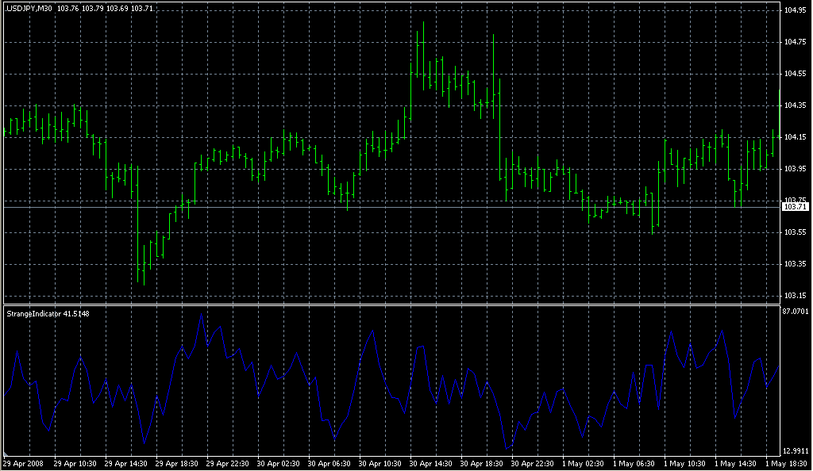Click the 29 Apr 18:30 time label
Viewport: 813px width, 471px height.
[x=178, y=464]
